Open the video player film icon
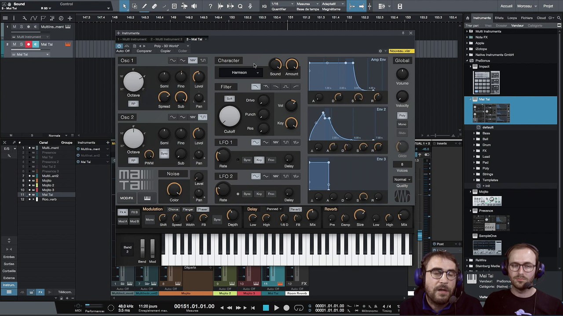Screen dimensions: 563x316 pyautogui.click(x=399, y=6)
